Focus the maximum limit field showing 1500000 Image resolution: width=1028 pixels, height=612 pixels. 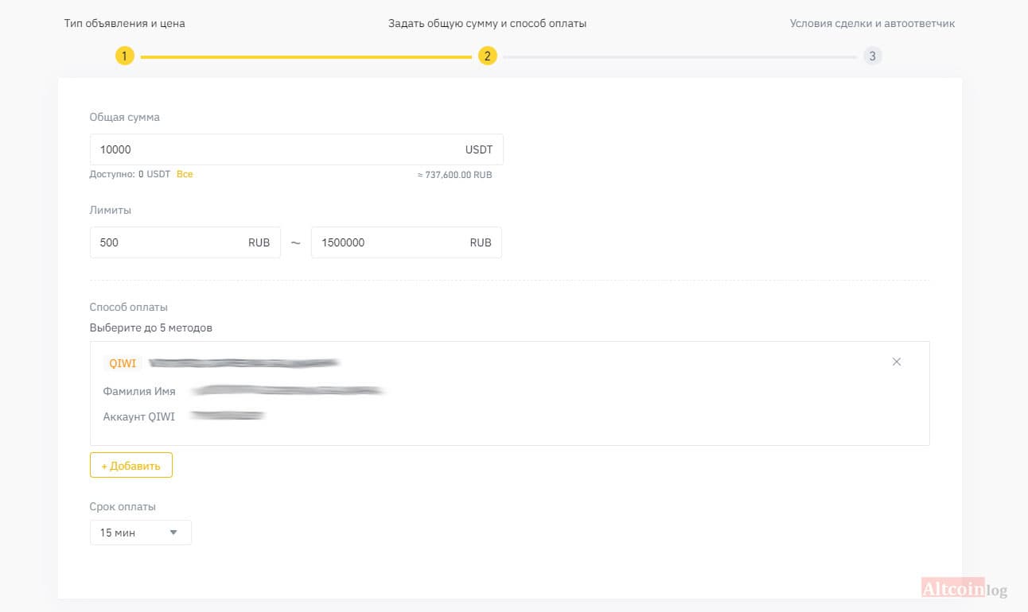point(407,242)
